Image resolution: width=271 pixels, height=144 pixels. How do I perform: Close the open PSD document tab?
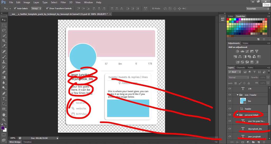click(110, 14)
